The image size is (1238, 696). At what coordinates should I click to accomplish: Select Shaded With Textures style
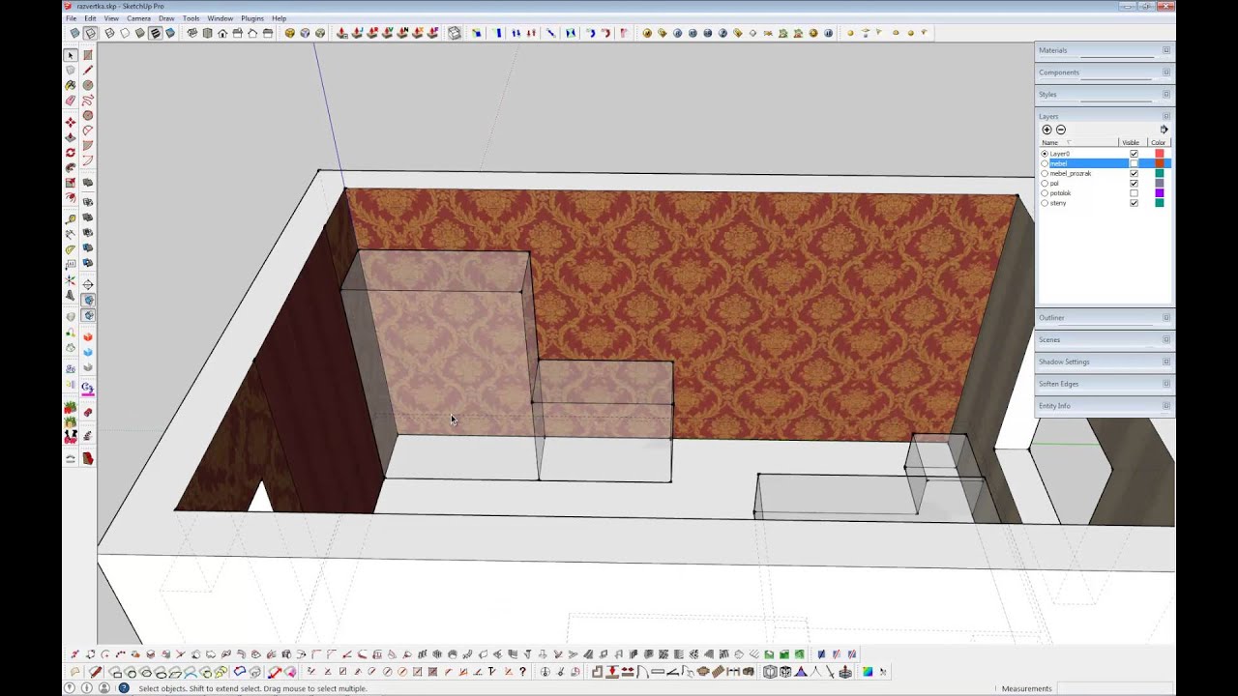[x=155, y=33]
